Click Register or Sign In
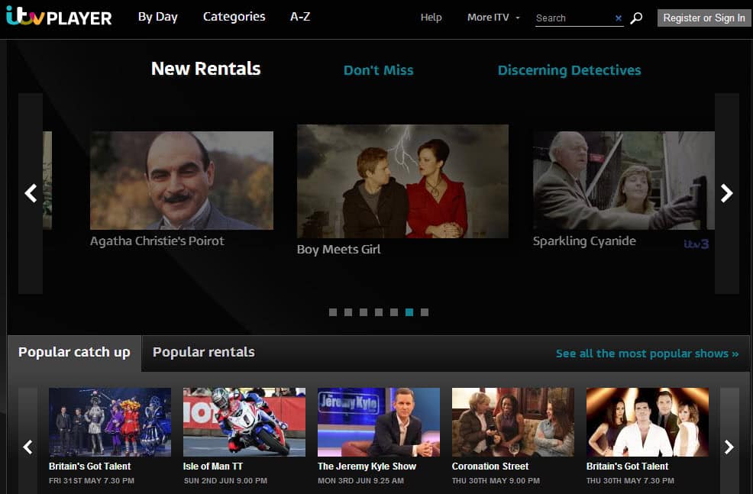 [703, 18]
